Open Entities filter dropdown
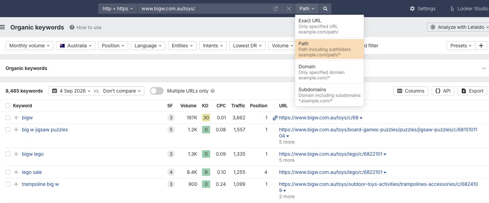 click(182, 46)
